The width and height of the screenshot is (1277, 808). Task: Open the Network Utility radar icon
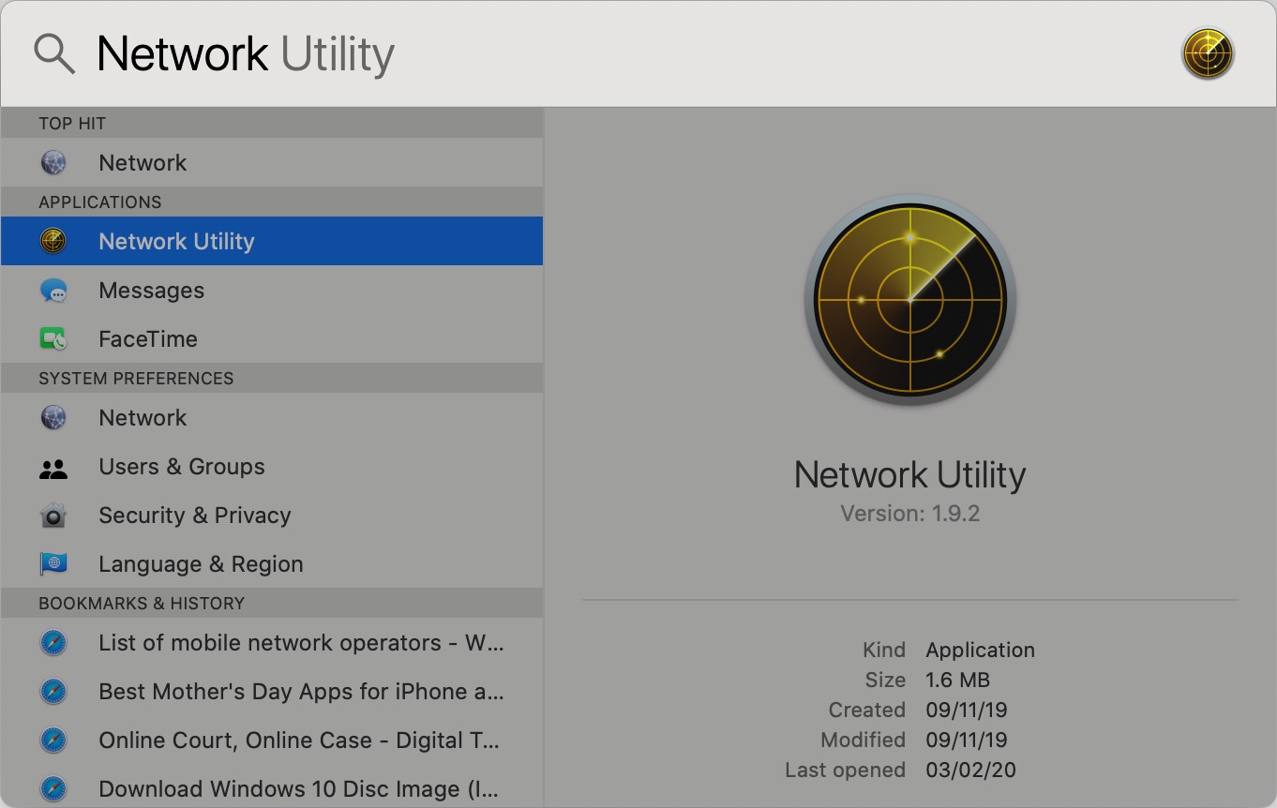click(53, 241)
